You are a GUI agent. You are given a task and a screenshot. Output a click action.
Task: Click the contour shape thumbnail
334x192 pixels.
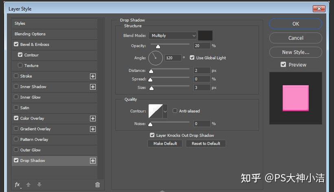156,111
